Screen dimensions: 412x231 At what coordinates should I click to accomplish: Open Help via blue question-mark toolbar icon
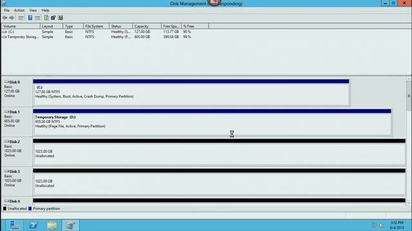pyautogui.click(x=30, y=18)
